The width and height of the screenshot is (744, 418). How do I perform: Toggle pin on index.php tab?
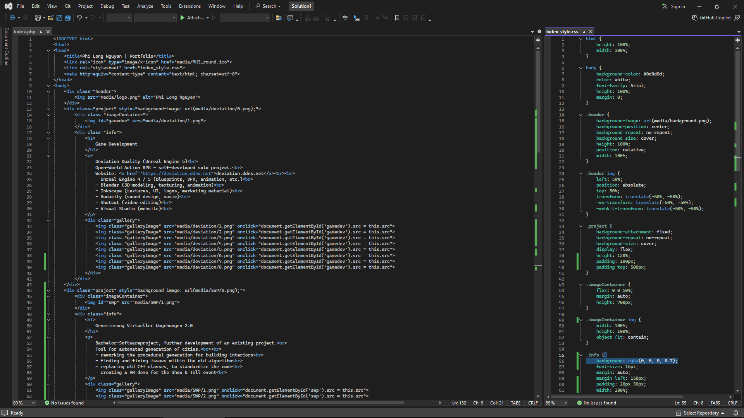[41, 32]
